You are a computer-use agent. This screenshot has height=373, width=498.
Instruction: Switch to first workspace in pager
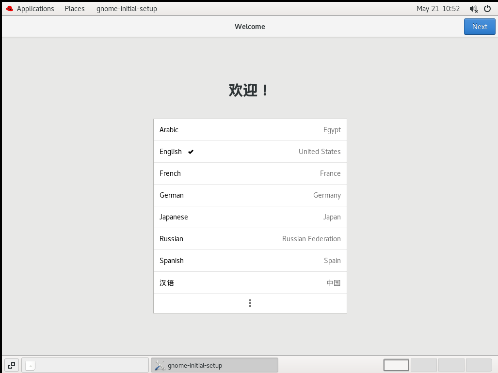396,365
